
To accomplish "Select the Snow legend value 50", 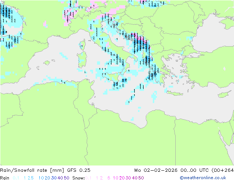I will (141, 178).
